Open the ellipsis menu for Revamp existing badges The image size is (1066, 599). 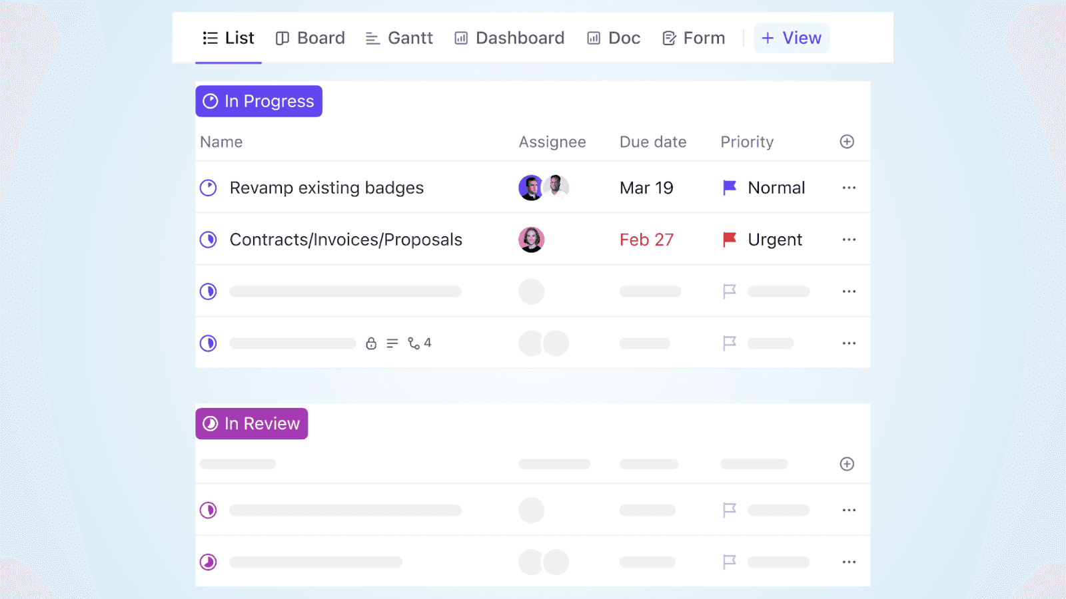coord(849,187)
